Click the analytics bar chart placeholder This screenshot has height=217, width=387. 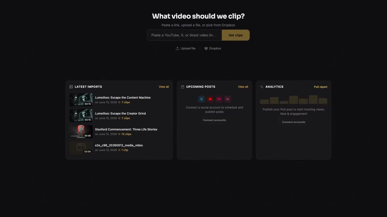click(294, 99)
